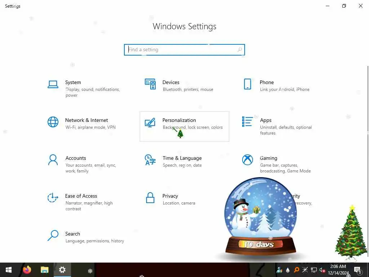This screenshot has width=369, height=277.
Task: Click the Phone category title
Action: pyautogui.click(x=267, y=83)
